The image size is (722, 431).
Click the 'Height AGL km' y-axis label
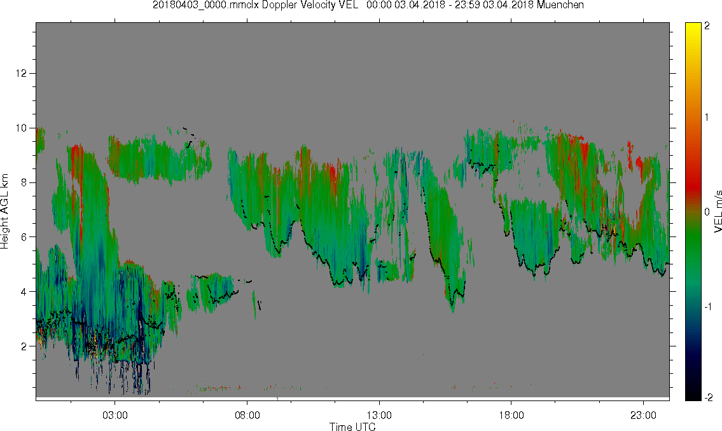[x=4, y=212]
